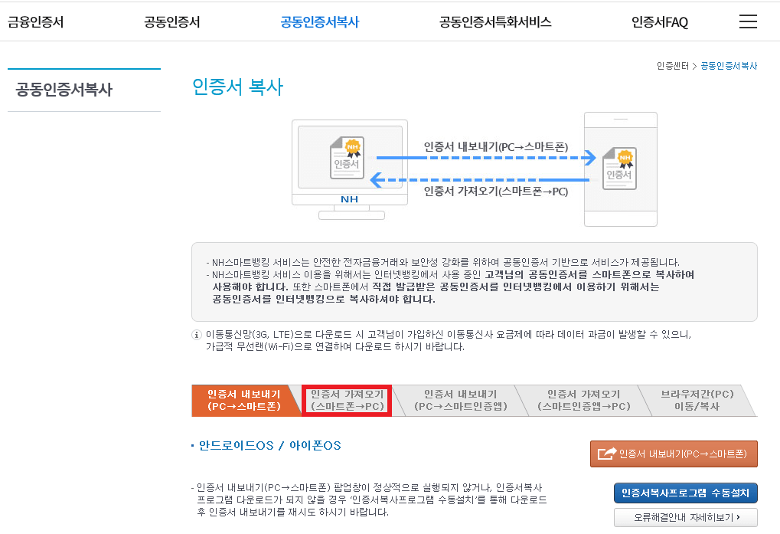780x534 pixels.
Task: Open the 인증서FAQ menu
Action: (x=660, y=22)
